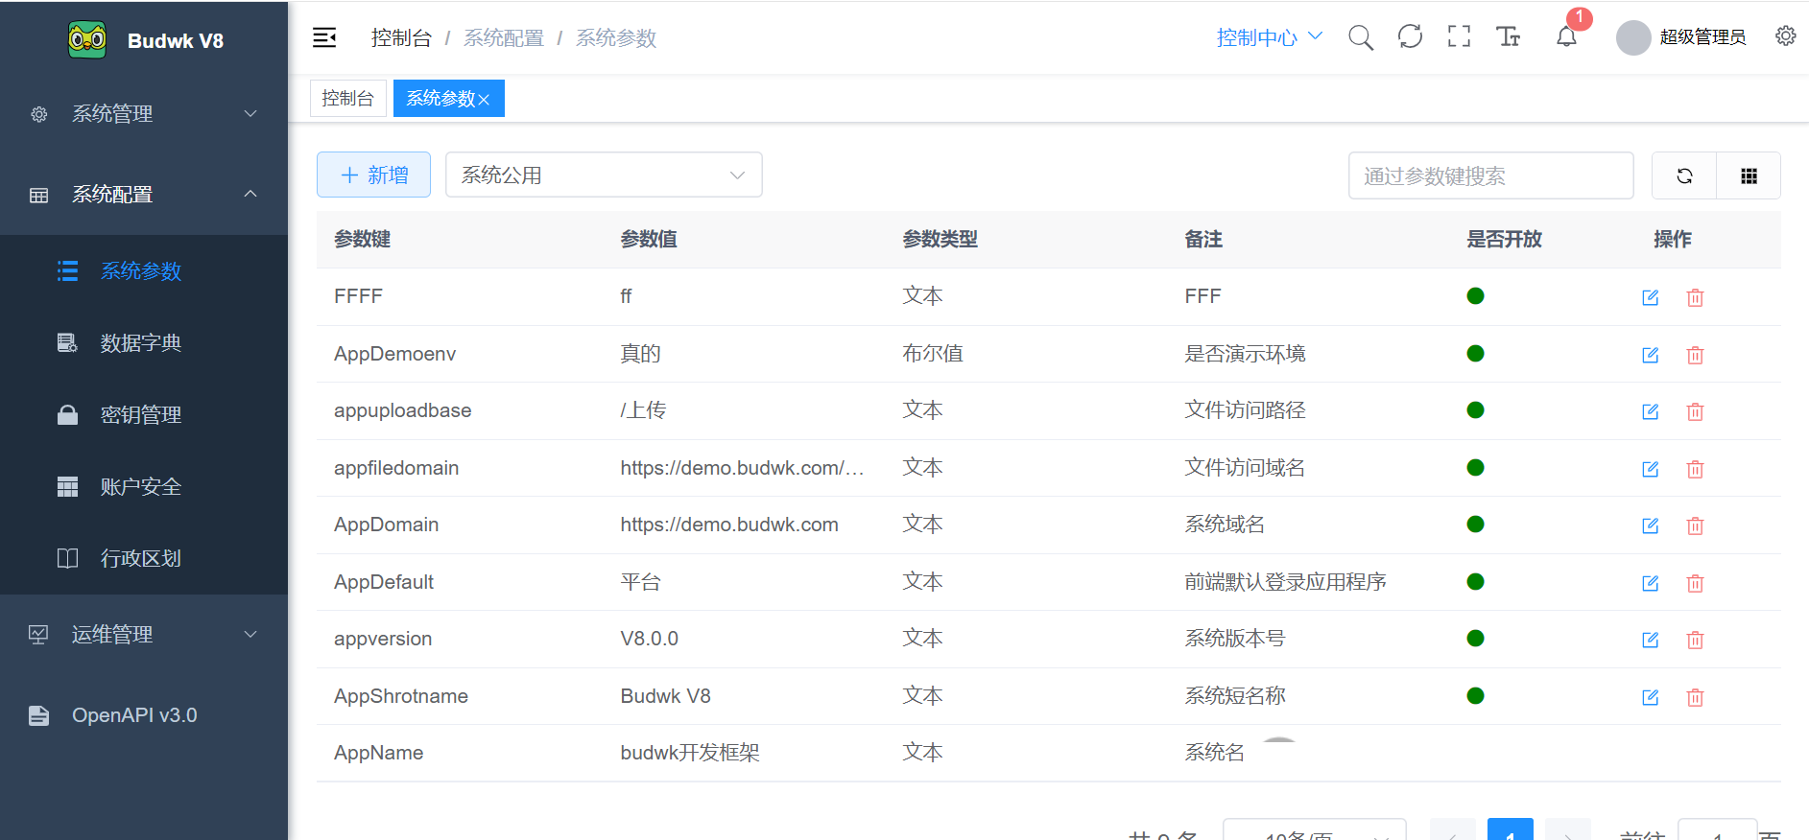
Task: Open 数据字典 in the sidebar
Action: 140,343
